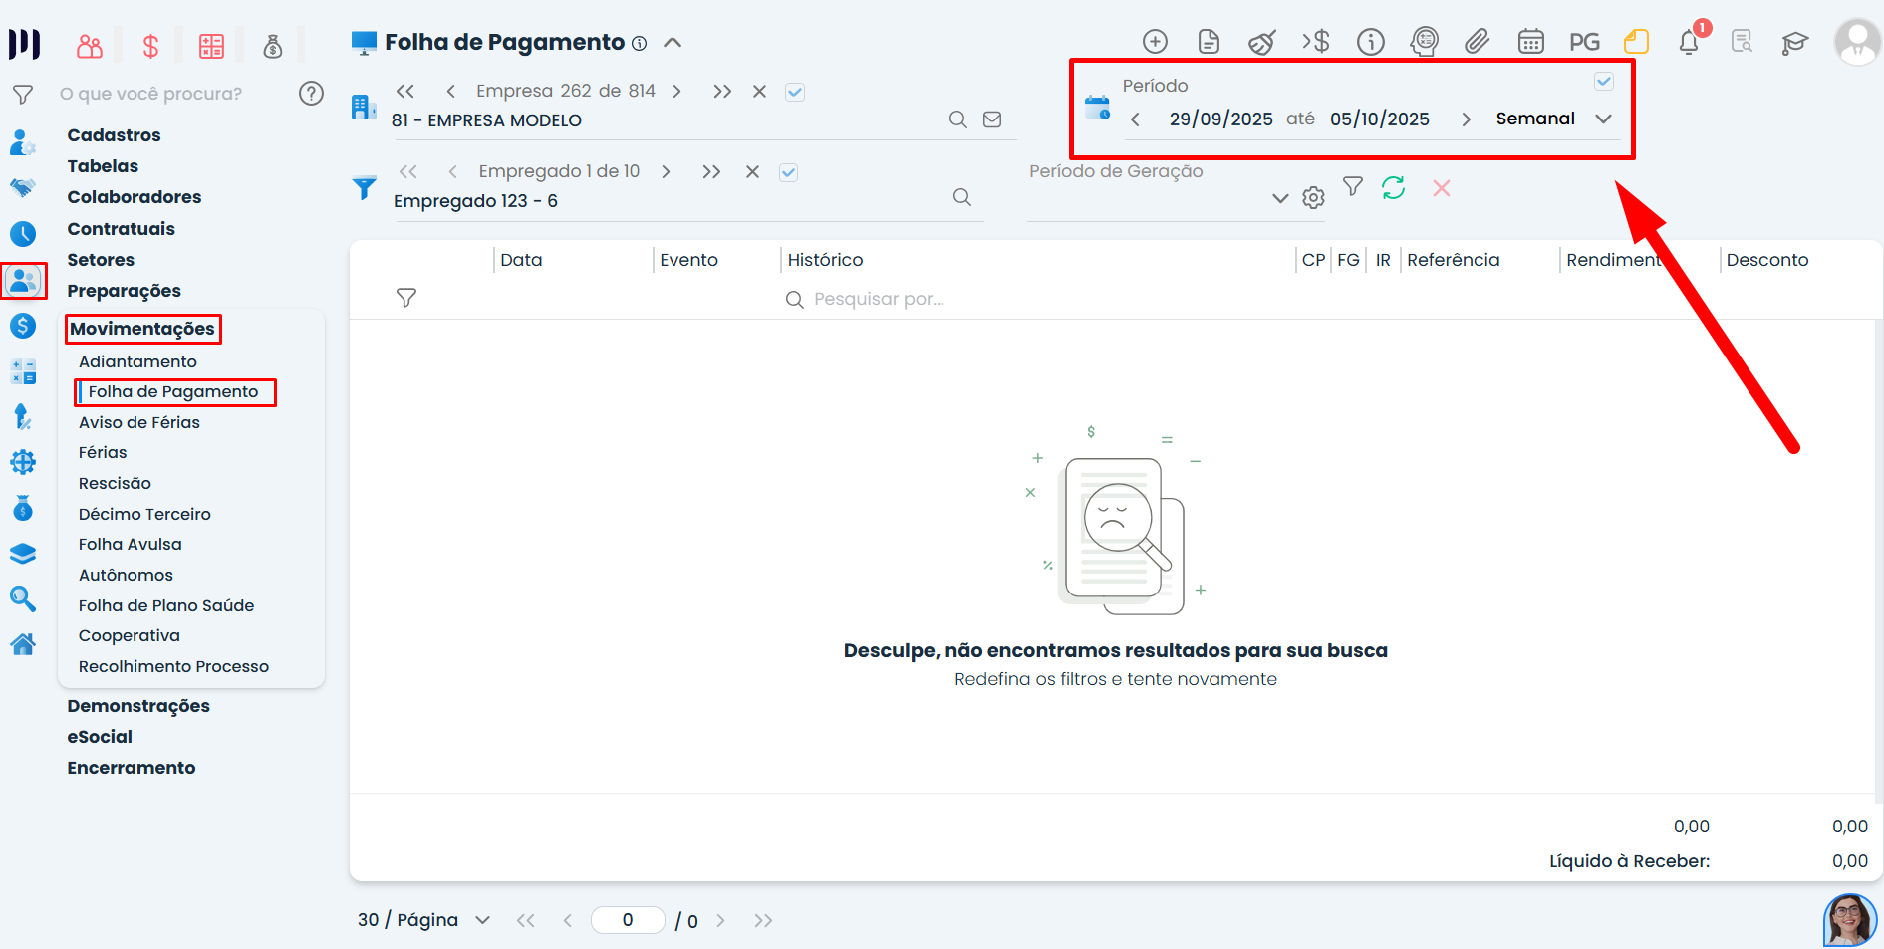1884x949 pixels.
Task: Select Décimo Terceiro menu item
Action: 144,514
